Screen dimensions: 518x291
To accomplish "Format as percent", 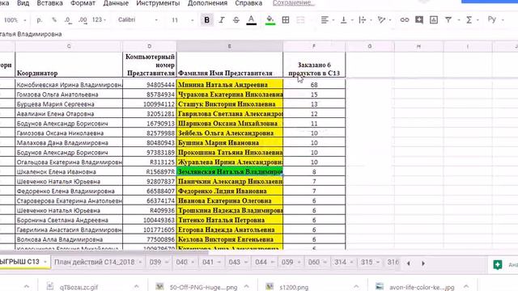I will coord(54,20).
